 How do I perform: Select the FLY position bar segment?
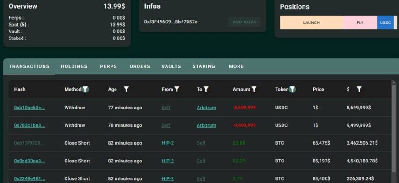pos(360,22)
